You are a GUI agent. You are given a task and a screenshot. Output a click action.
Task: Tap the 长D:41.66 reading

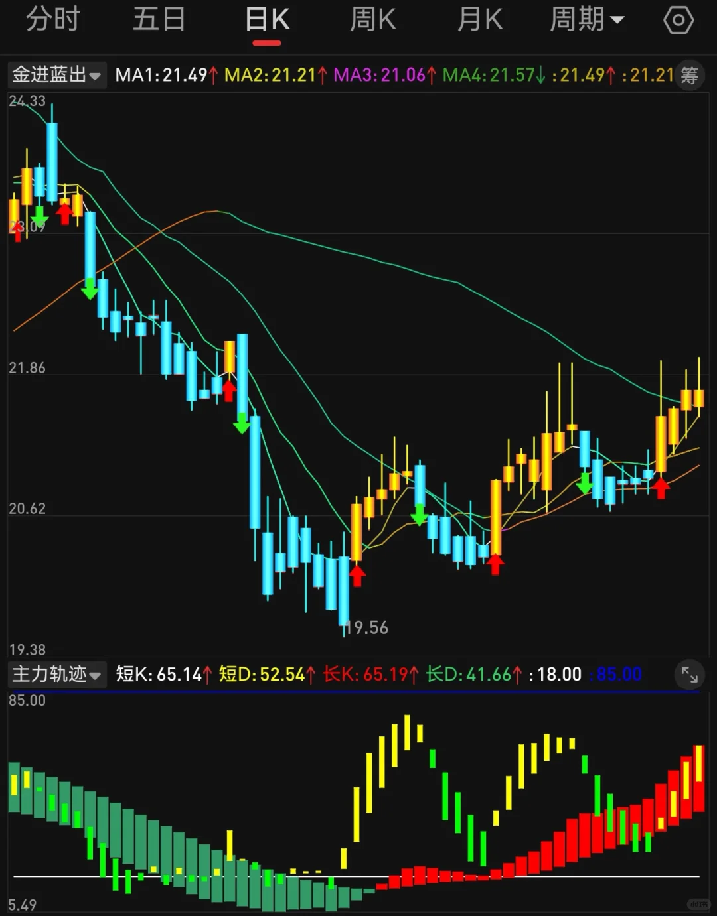pyautogui.click(x=473, y=675)
